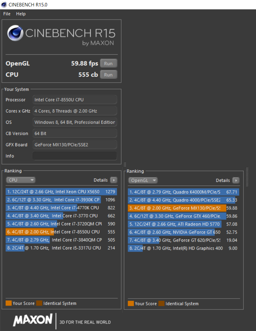The height and width of the screenshot is (331, 256).
Task: Click OpenGL ranking Details arrow icon
Action: pyautogui.click(x=236, y=181)
